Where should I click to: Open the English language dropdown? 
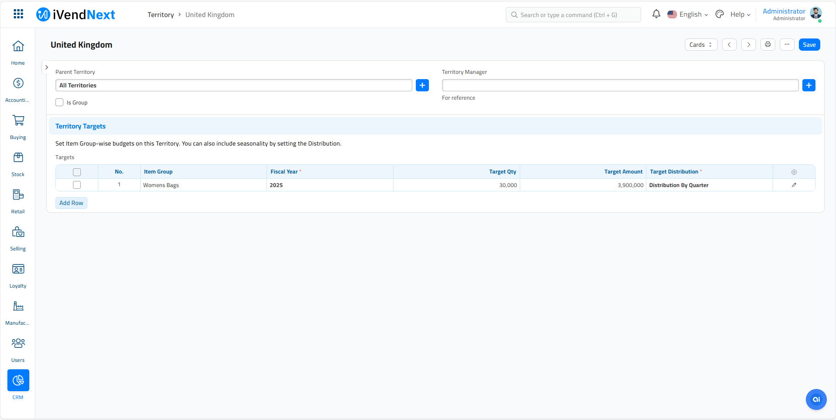[x=688, y=14]
